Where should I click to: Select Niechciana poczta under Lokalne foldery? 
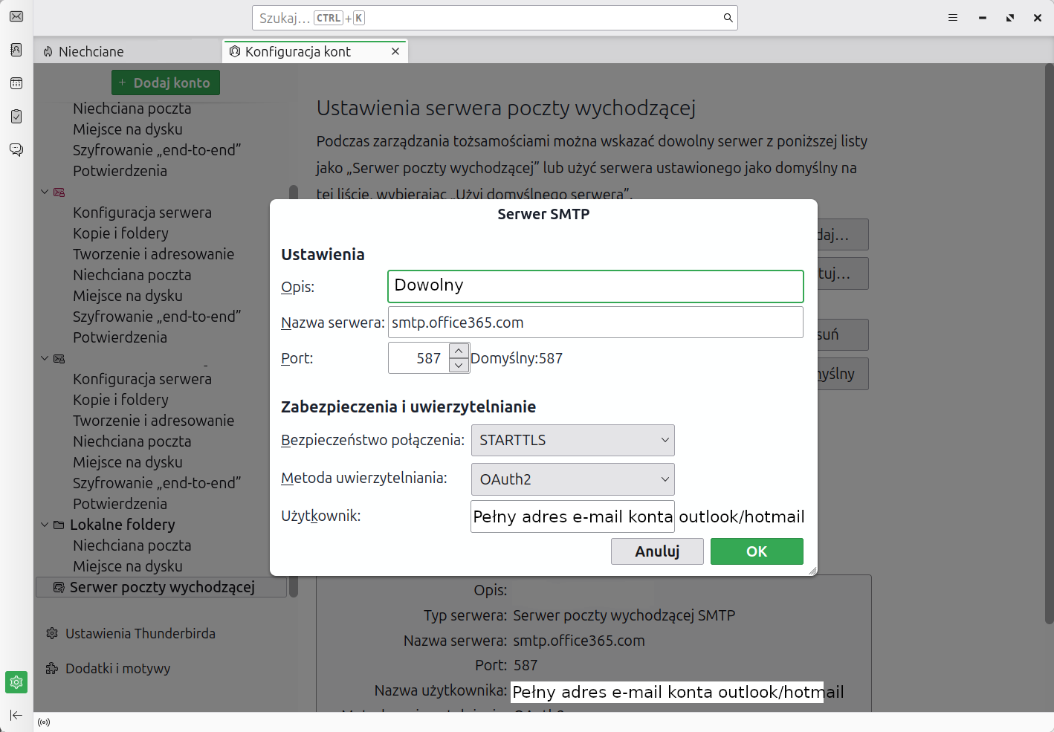132,545
